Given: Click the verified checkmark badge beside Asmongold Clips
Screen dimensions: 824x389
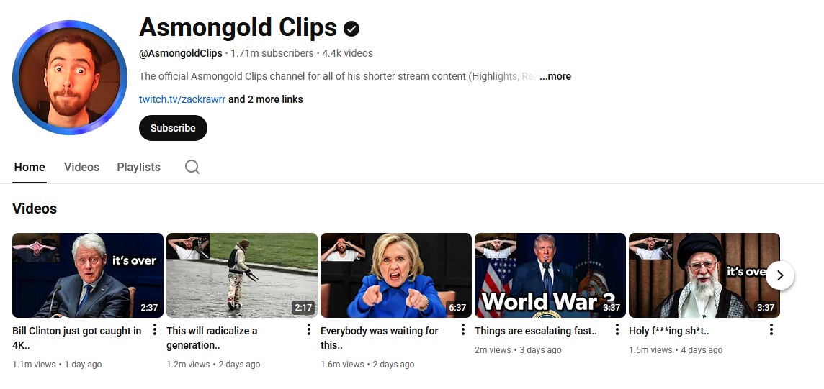Looking at the screenshot, I should (x=351, y=29).
